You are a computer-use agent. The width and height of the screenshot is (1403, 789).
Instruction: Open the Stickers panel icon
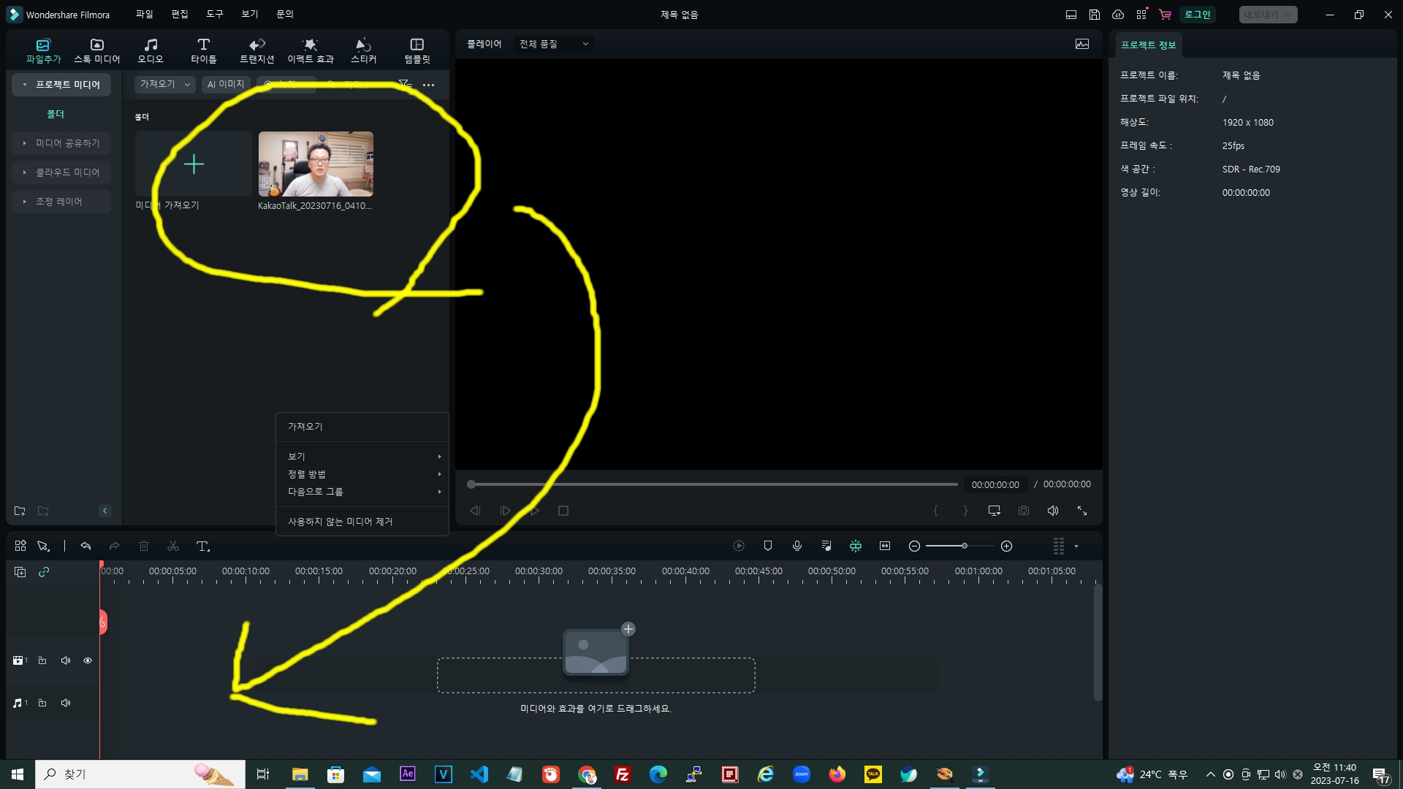(x=363, y=45)
